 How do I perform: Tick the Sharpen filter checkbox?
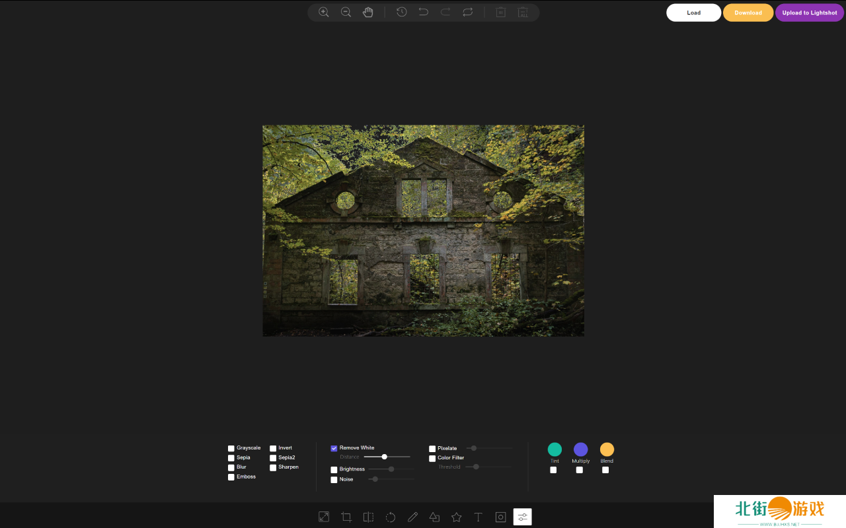click(x=273, y=467)
